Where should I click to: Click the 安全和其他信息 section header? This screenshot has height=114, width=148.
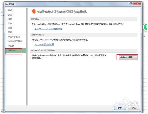click(x=84, y=35)
